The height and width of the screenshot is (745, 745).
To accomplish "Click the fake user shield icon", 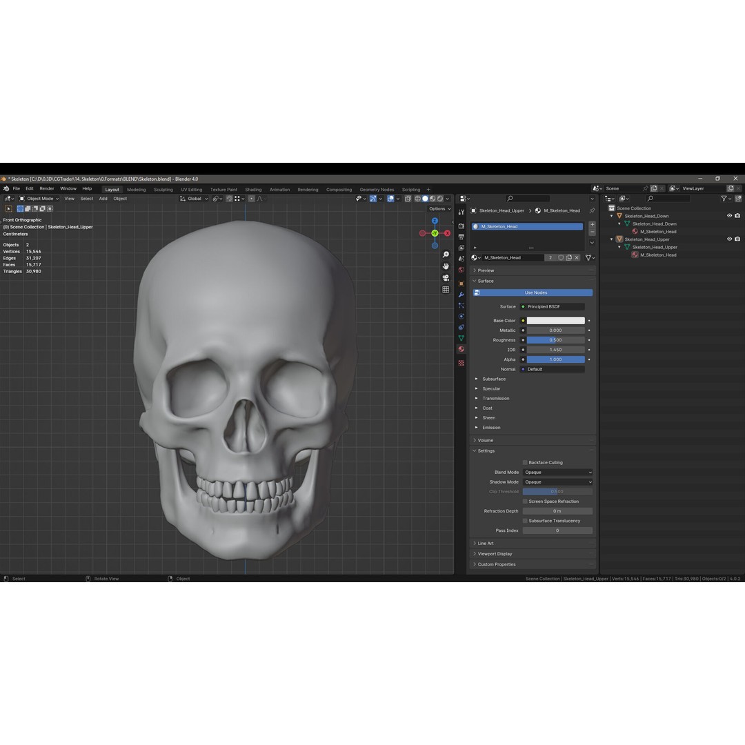I will [x=561, y=257].
